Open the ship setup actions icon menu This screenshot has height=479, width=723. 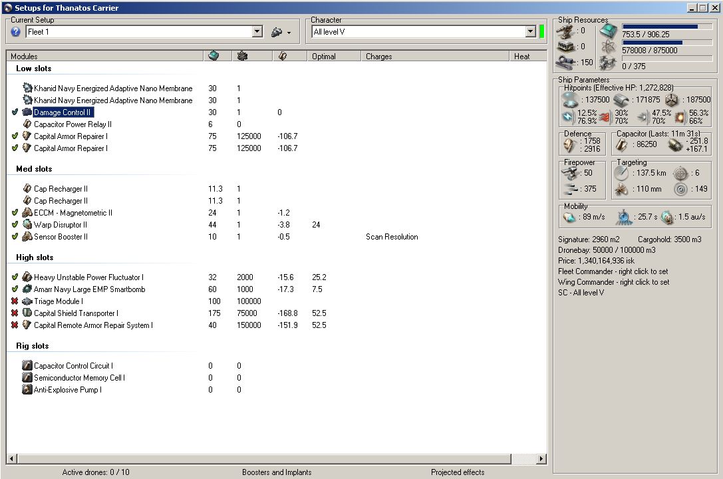pos(277,32)
